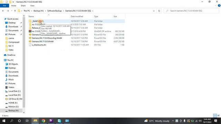Open Documents under Quick access

[13, 30]
